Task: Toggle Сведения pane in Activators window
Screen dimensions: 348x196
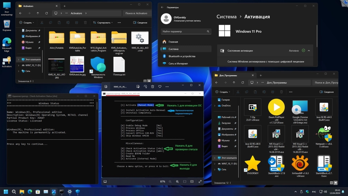Action: tap(140, 23)
